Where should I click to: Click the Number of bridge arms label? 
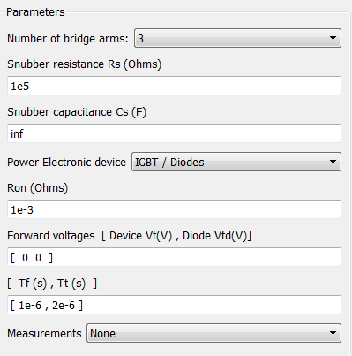coord(68,39)
